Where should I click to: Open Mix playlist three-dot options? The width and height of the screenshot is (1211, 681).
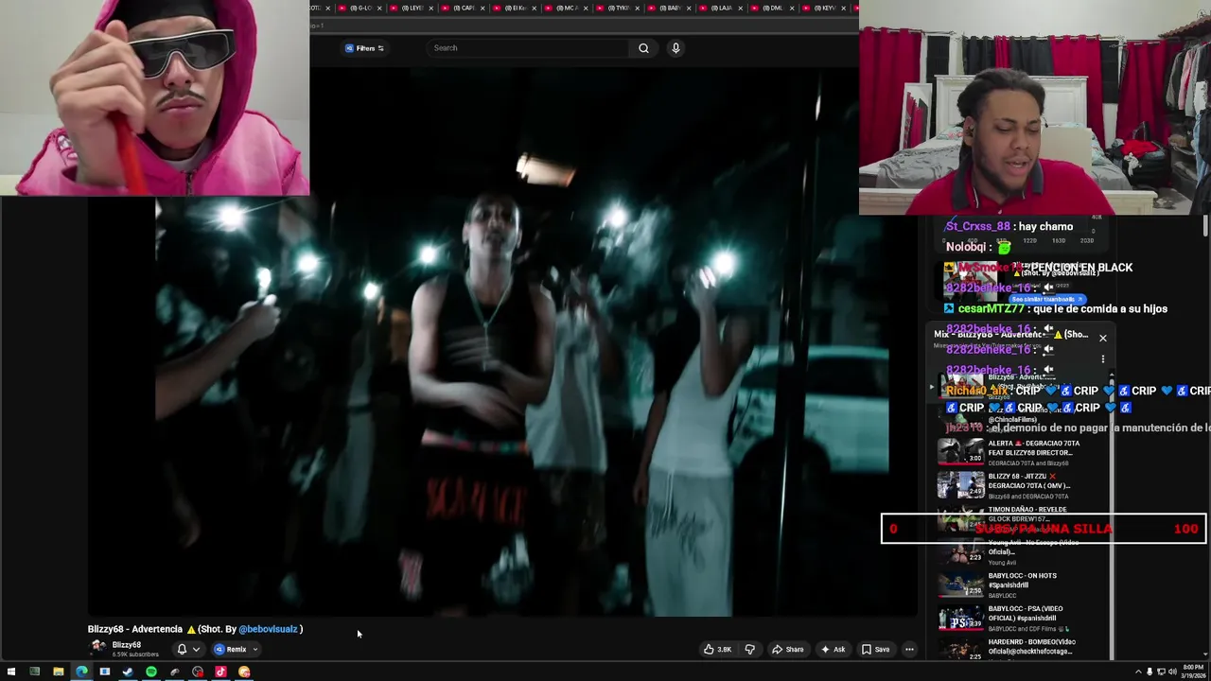click(x=1102, y=358)
